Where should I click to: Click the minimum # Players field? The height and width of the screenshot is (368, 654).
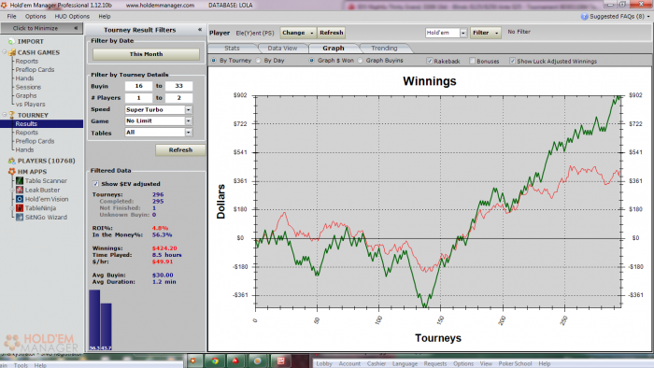[x=138, y=98]
